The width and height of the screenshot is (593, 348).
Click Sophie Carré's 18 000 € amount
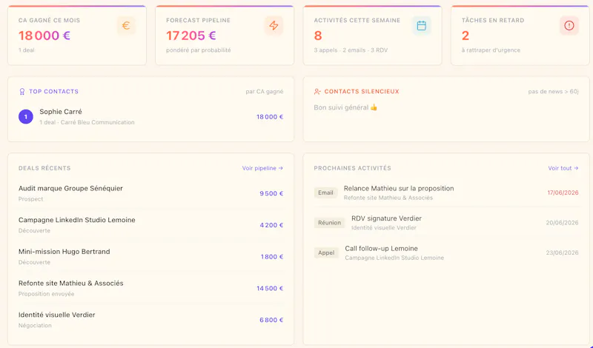(x=270, y=117)
